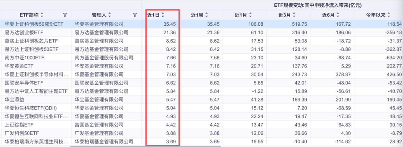The height and width of the screenshot is (147, 403).
Task: Open the filter icon for ETF简称 column
Action: click(x=65, y=15)
